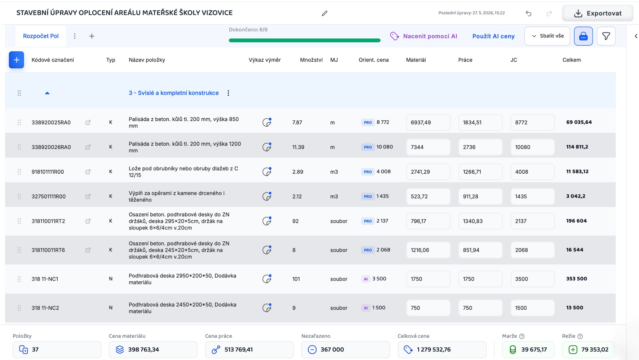Viewport: 639px width, 360px height.
Task: Open external link for 918101111R00
Action: pos(88,172)
